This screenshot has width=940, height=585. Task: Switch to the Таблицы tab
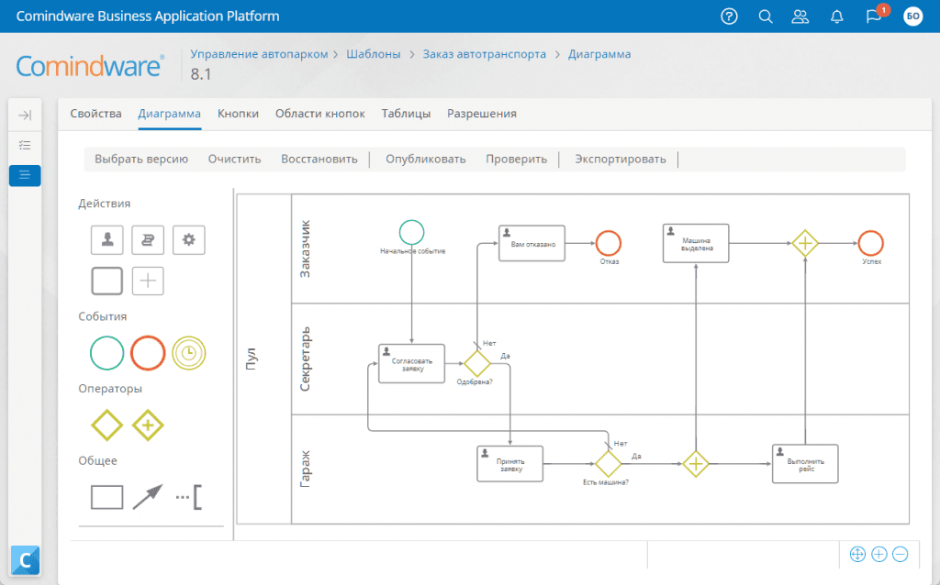point(406,113)
